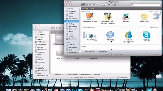Switch front window to list view
163x91 pixels.
[x=87, y=5]
